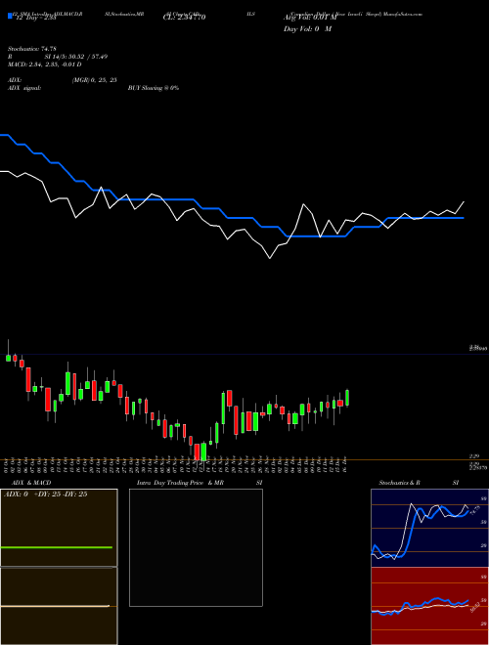Click the empty Intra Day Trading Price chart
Image resolution: width=489 pixels, height=645 pixels.
pos(196,547)
